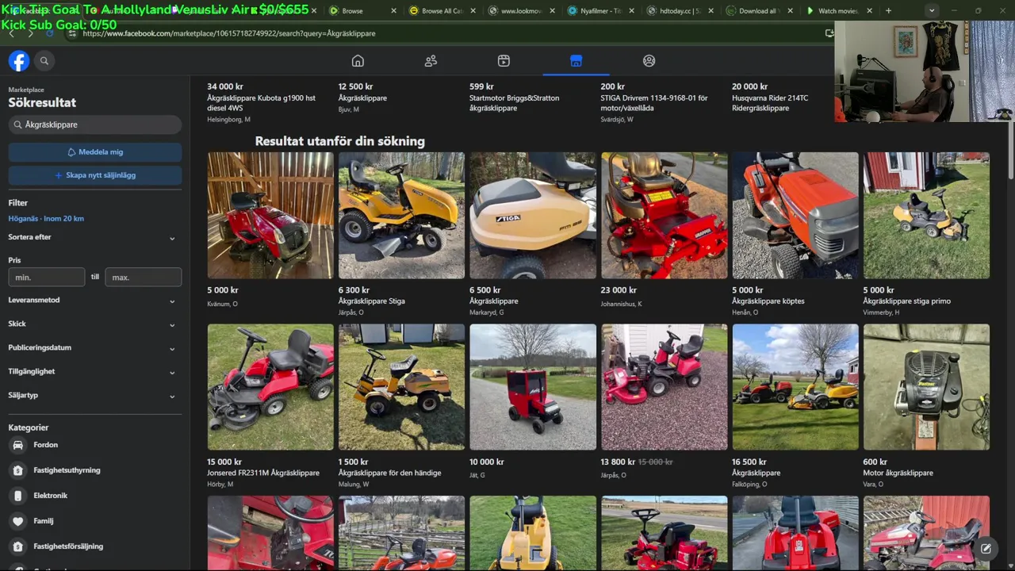Click the Familj heart category icon
Viewport: 1015px width, 571px height.
tap(17, 521)
